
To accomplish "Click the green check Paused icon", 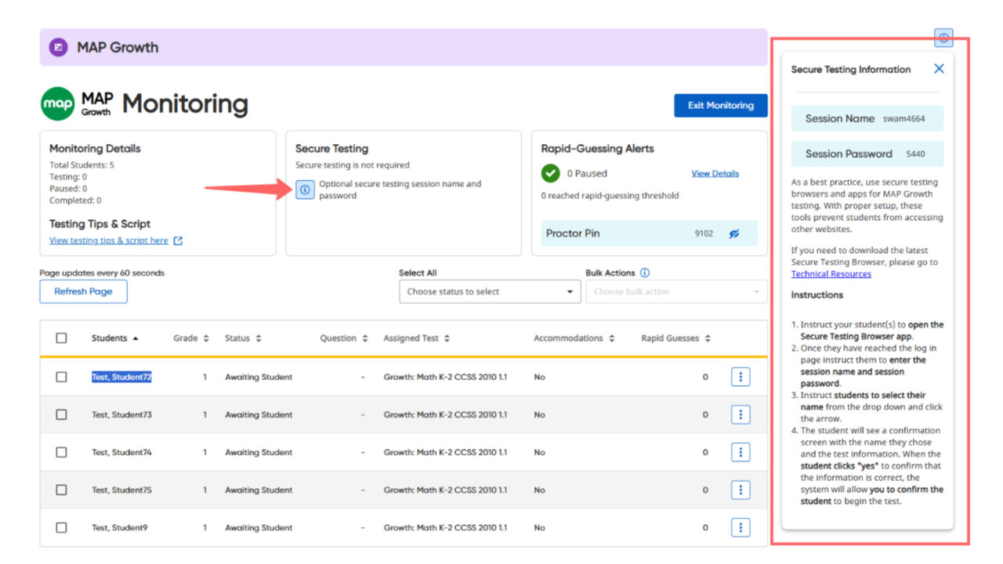I will (551, 173).
